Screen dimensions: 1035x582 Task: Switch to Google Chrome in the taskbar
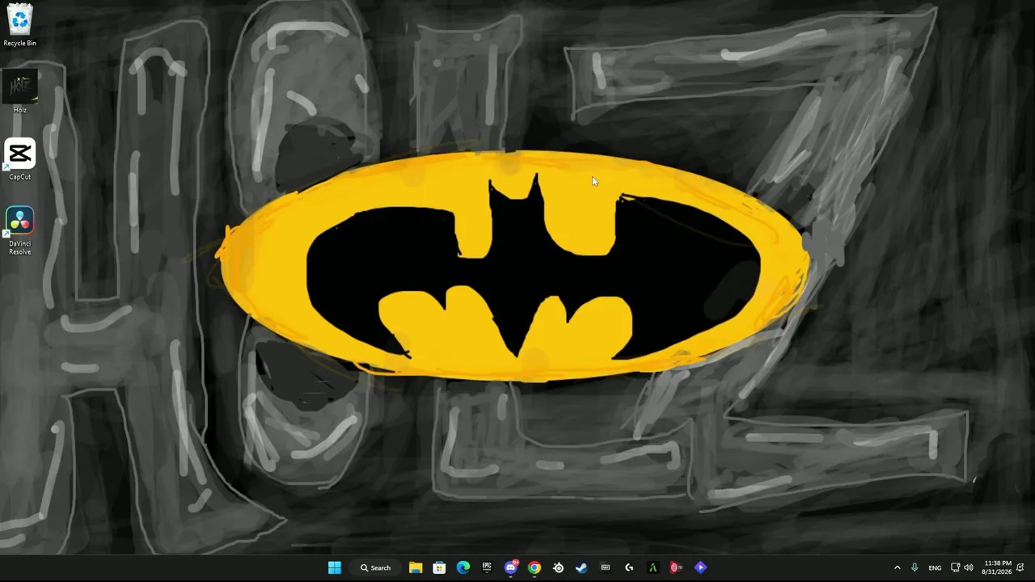point(534,567)
